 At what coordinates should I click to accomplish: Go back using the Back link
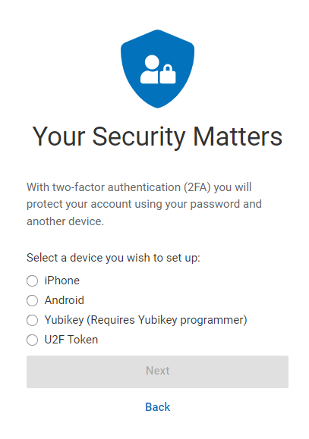coord(158,407)
